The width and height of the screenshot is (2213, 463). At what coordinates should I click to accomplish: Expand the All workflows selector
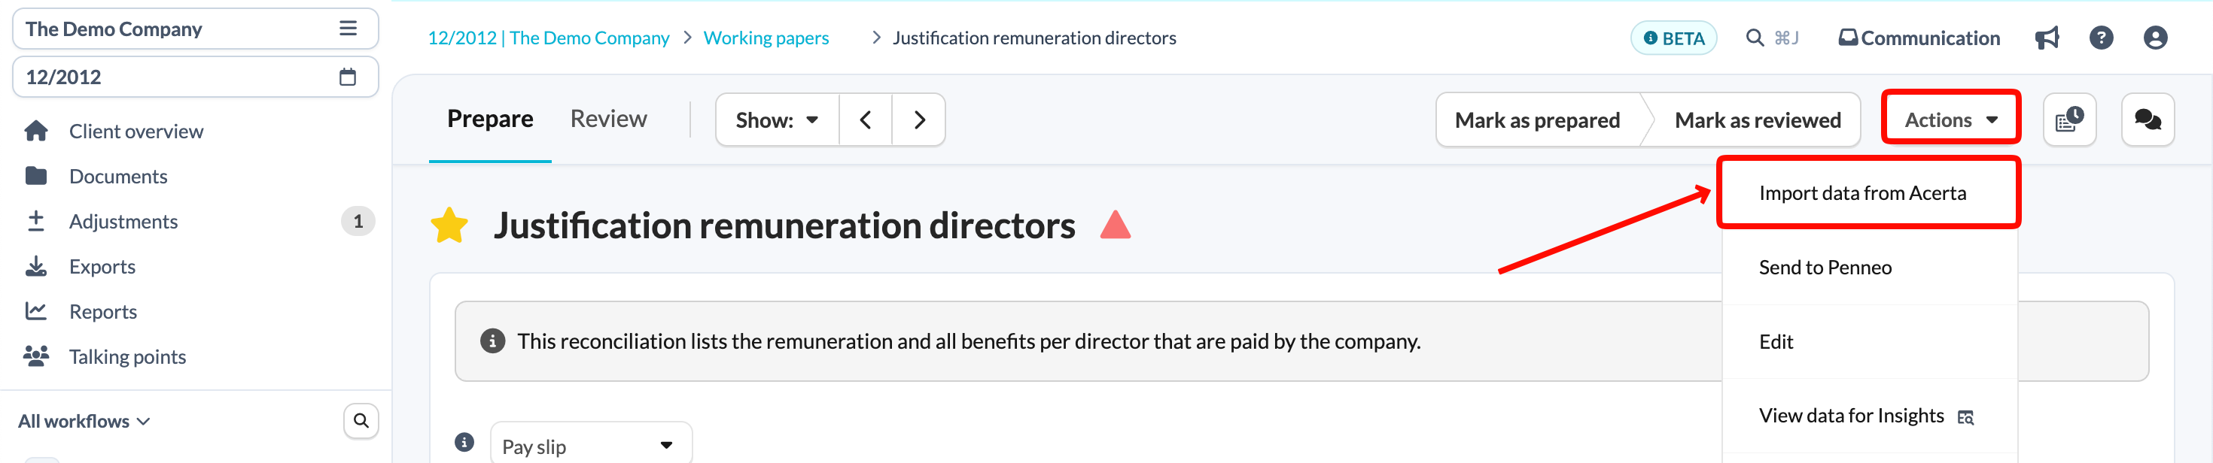(84, 421)
